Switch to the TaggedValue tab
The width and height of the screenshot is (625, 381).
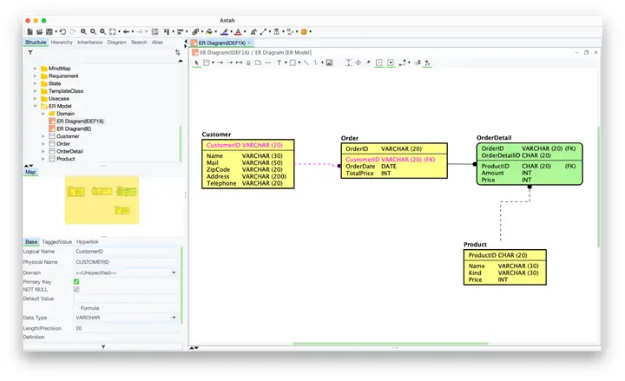(x=56, y=242)
